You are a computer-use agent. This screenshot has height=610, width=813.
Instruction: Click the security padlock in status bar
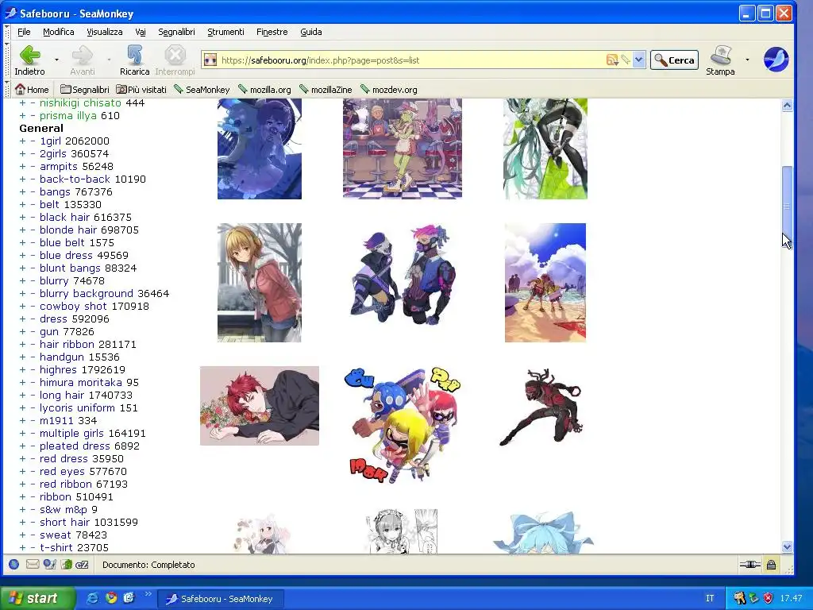(x=771, y=565)
